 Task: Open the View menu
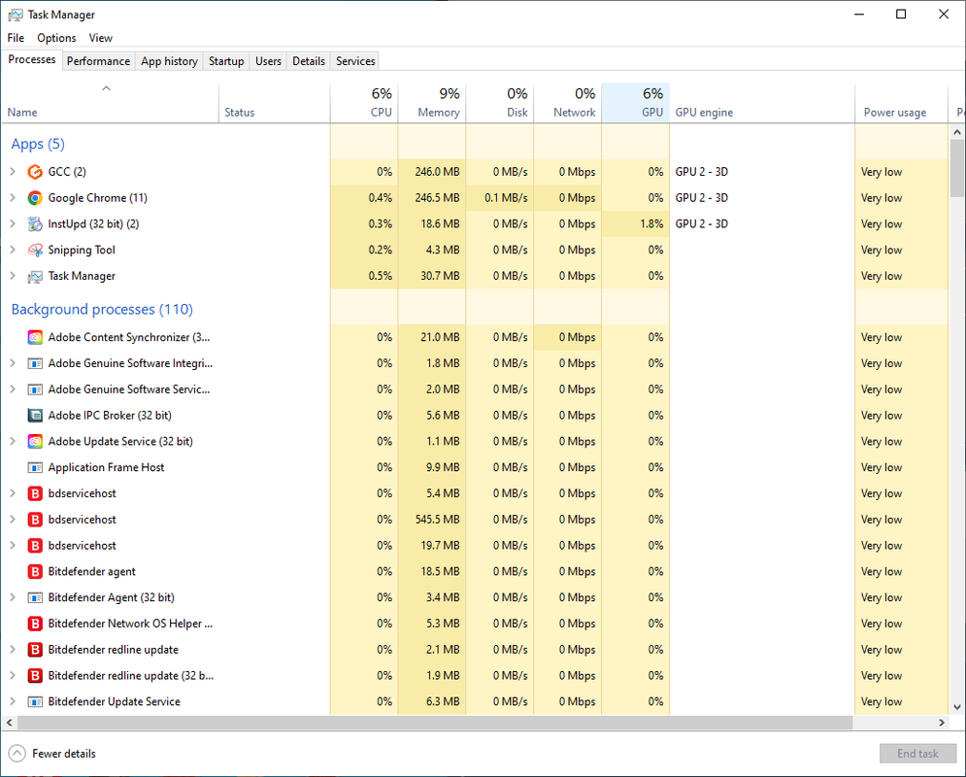[100, 38]
